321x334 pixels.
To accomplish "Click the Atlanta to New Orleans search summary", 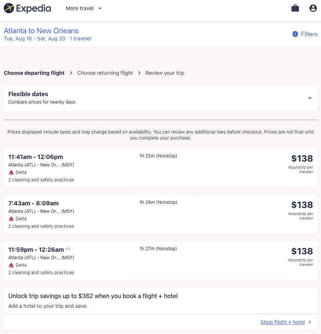I will [x=41, y=31].
